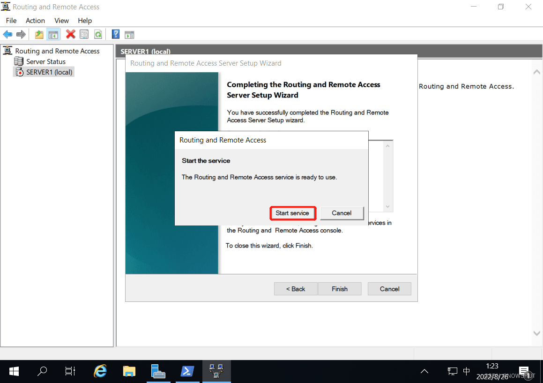Open Task View on the taskbar
Viewport: 543px width, 383px height.
[x=70, y=371]
